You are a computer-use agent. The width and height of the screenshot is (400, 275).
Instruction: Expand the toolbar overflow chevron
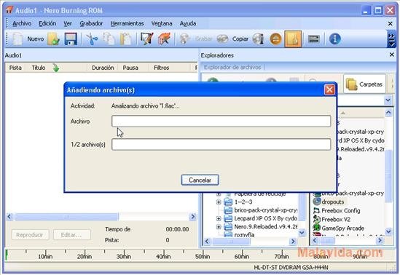tap(391, 39)
